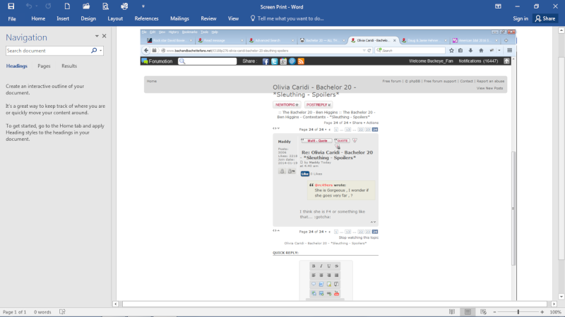565x317 pixels.
Task: Select the Results tab in Navigation
Action: coord(69,66)
